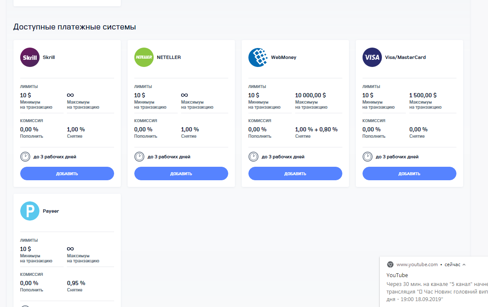Click the Skrill 10 $ minimum limit
The image size is (488, 307).
pyautogui.click(x=26, y=95)
